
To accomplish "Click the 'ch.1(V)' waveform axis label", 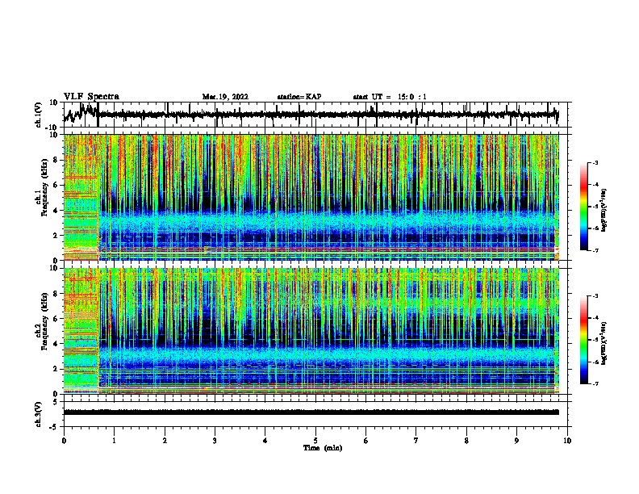I will pos(39,115).
